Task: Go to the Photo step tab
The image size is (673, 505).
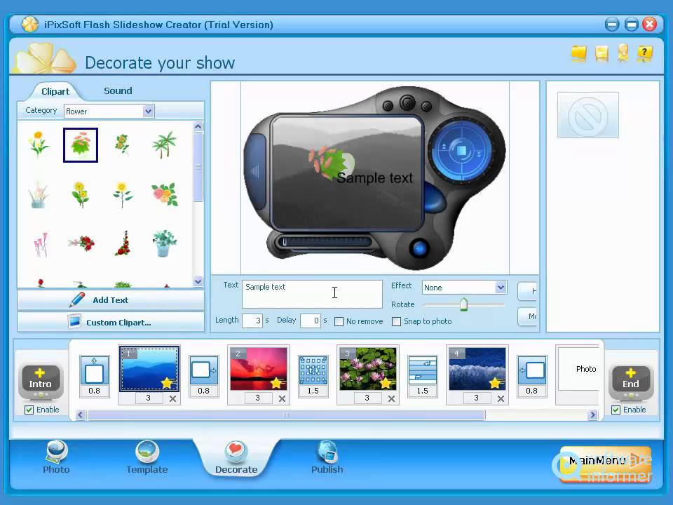Action: point(56,457)
